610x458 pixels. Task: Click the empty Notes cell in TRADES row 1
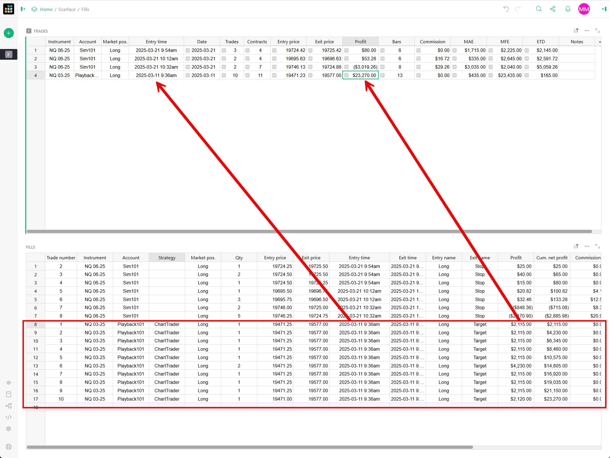coord(577,50)
